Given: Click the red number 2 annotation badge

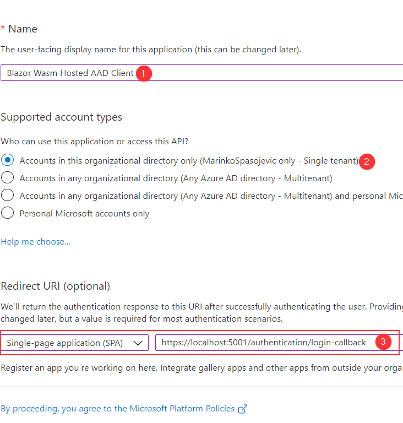Looking at the screenshot, I should [367, 161].
